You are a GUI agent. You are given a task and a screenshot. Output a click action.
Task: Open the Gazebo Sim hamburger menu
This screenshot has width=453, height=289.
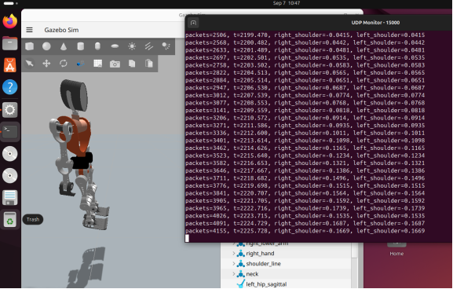click(30, 30)
